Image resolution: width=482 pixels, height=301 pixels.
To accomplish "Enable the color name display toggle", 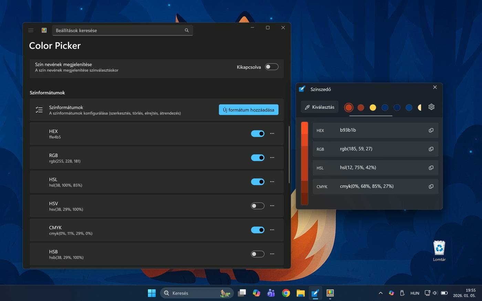I will pyautogui.click(x=272, y=67).
